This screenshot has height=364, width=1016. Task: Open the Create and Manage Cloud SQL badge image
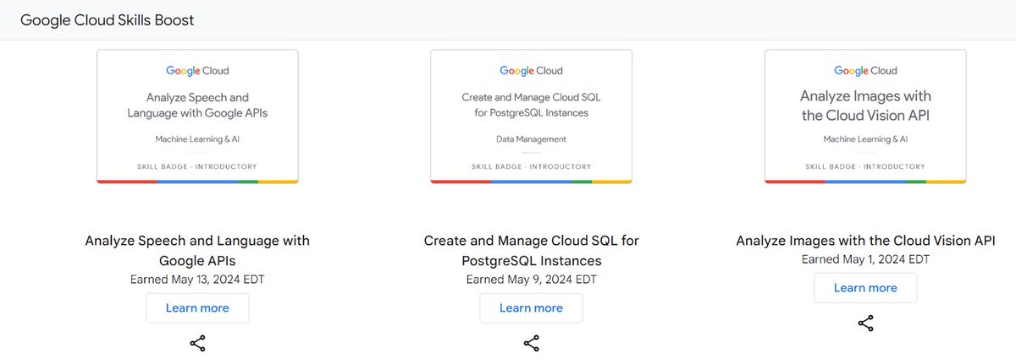(x=531, y=117)
